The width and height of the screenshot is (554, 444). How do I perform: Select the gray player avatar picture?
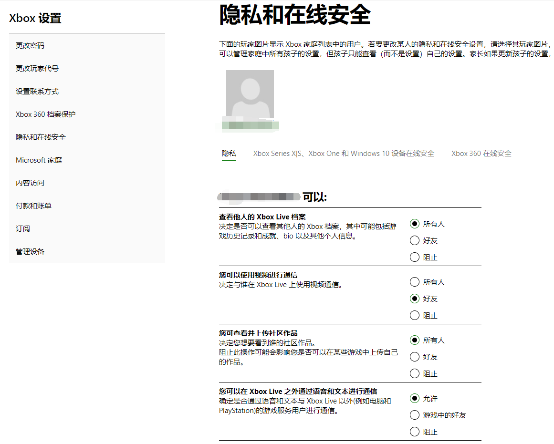point(250,94)
